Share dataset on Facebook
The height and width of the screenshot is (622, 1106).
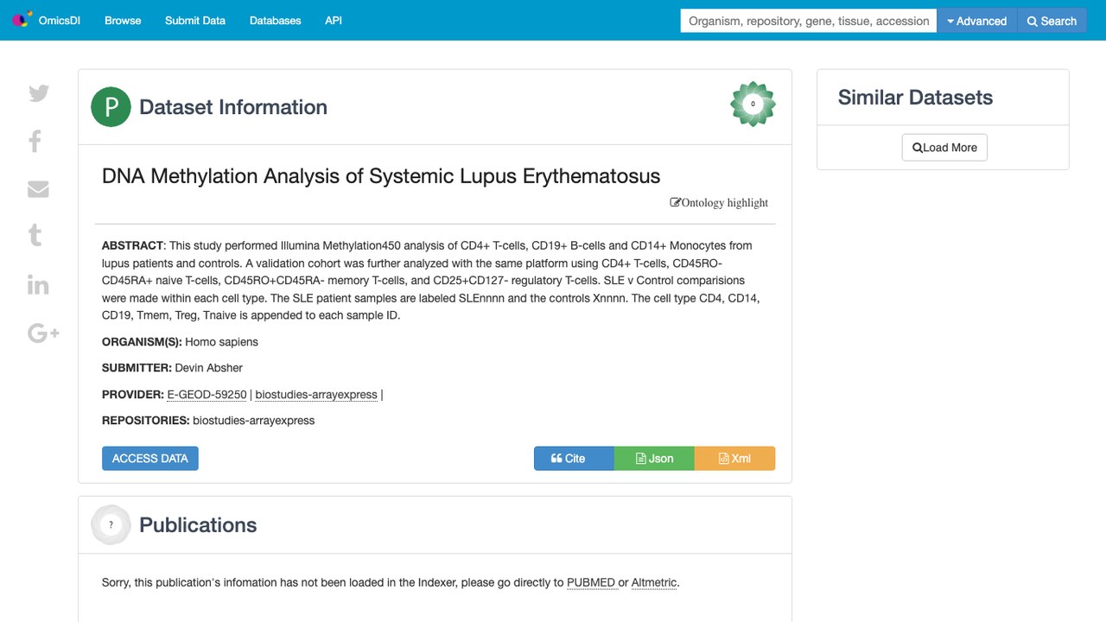coord(35,141)
